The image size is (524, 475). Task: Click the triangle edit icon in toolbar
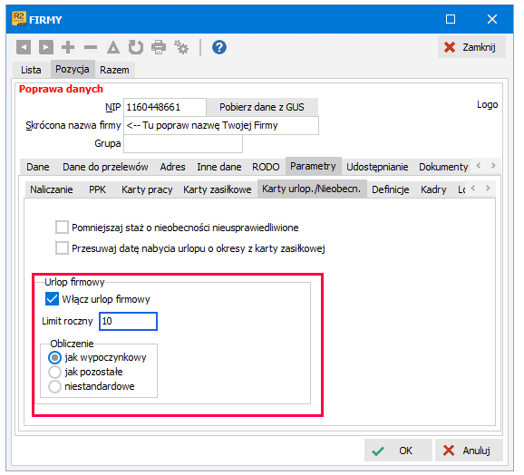(x=113, y=47)
